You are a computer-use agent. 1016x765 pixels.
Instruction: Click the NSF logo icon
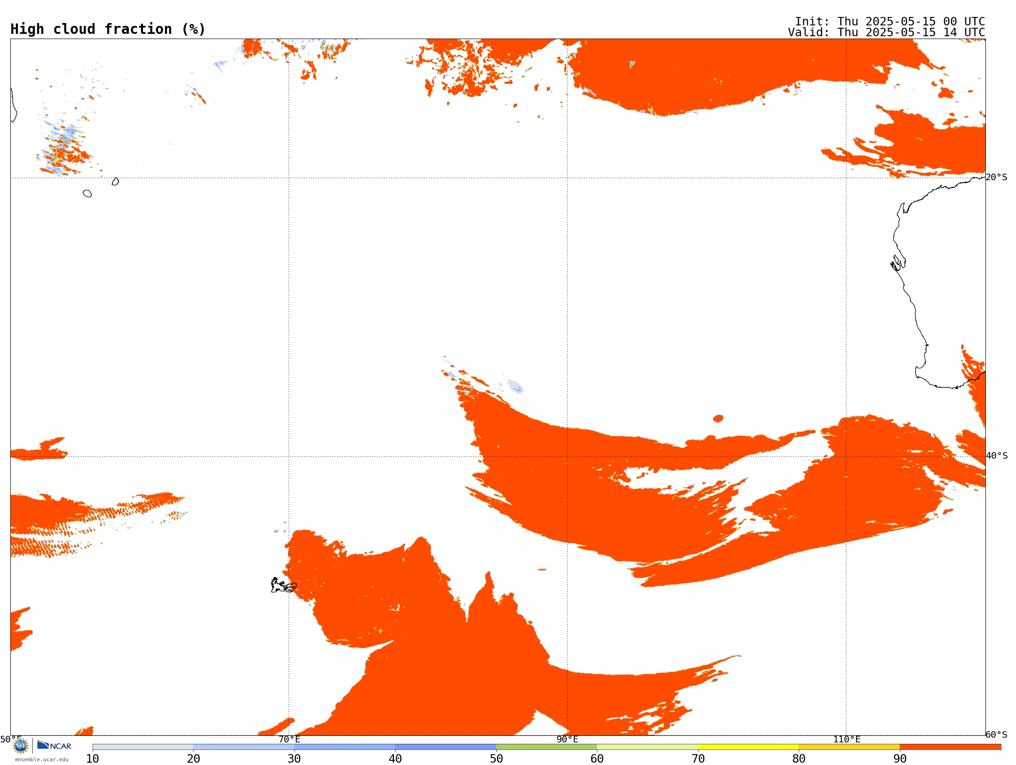pyautogui.click(x=21, y=746)
